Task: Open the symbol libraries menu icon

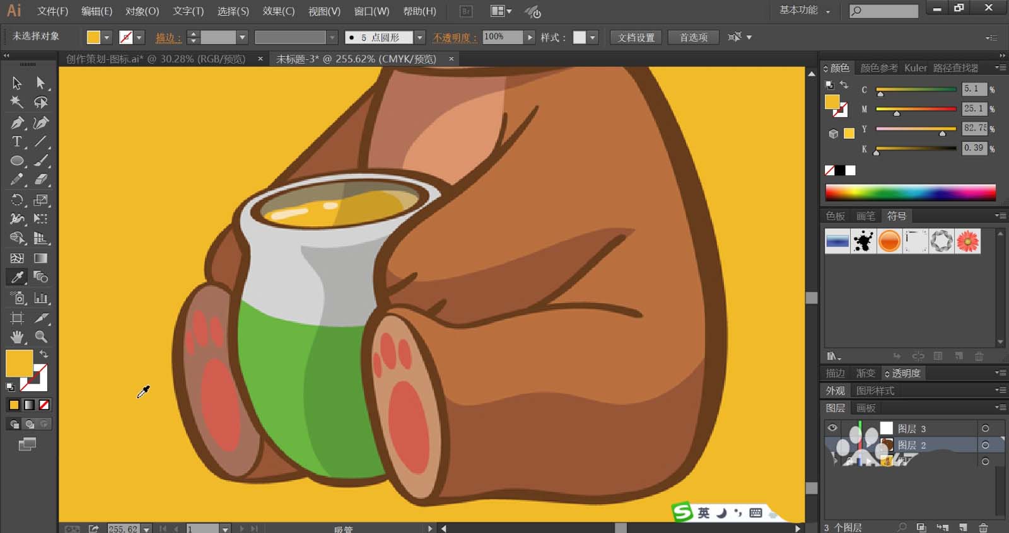Action: coord(834,356)
